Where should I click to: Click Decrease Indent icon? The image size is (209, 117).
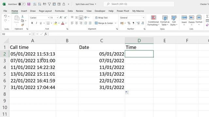click(86, 23)
